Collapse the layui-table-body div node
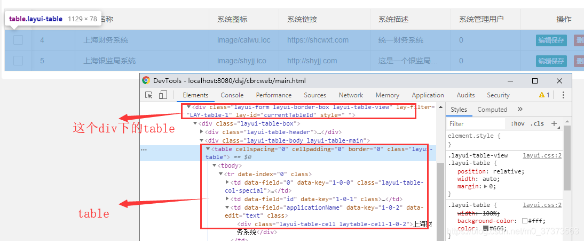 [x=201, y=140]
